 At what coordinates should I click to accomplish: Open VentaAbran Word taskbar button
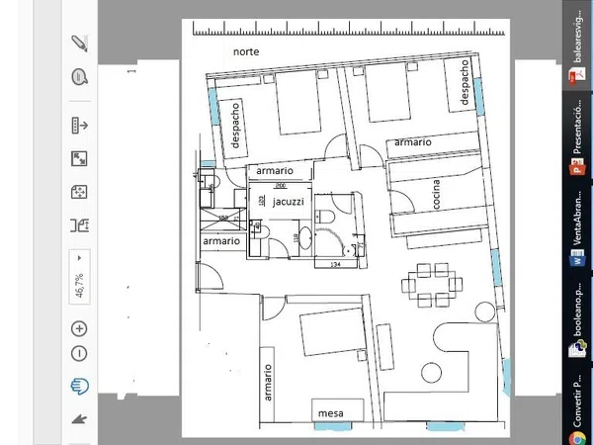(577, 226)
